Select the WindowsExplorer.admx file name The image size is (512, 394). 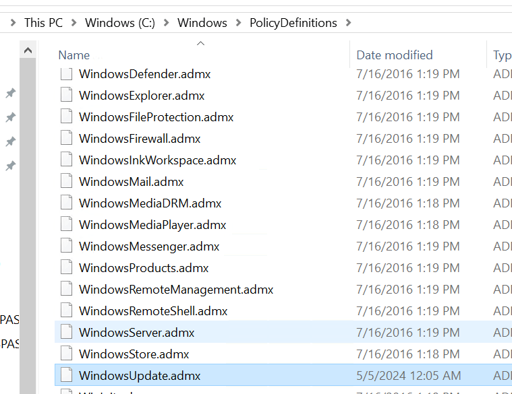142,96
